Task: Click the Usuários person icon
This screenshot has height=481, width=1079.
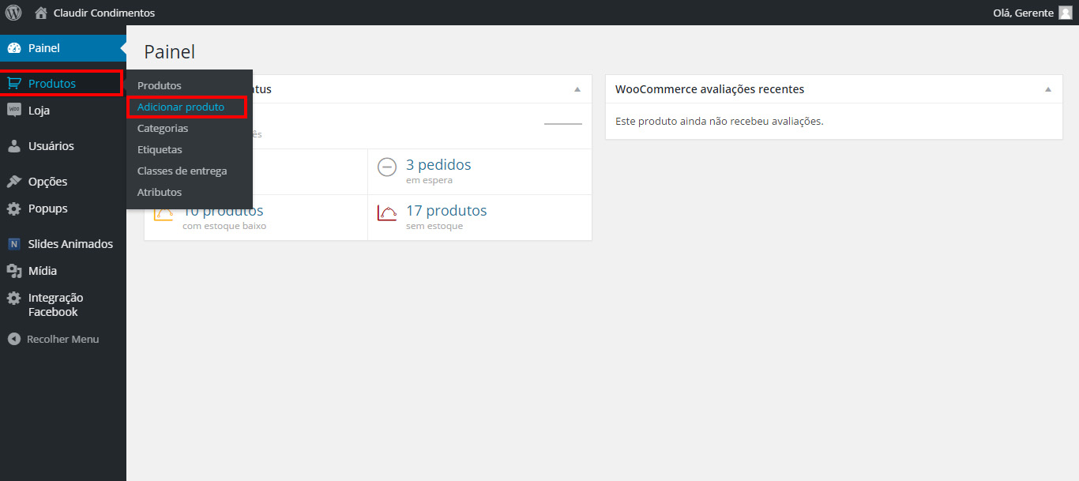Action: [x=14, y=146]
